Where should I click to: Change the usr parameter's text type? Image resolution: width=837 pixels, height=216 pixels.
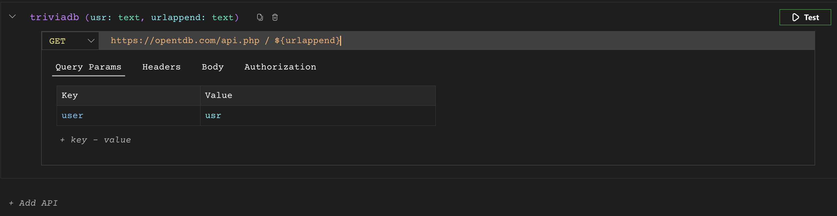coord(129,18)
